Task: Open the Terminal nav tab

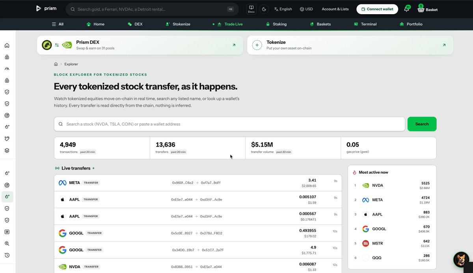Action: (x=365, y=24)
